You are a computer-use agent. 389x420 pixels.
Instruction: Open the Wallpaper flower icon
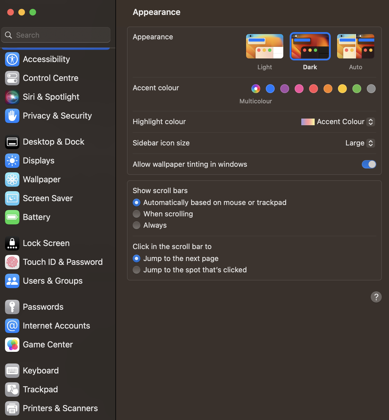(12, 180)
